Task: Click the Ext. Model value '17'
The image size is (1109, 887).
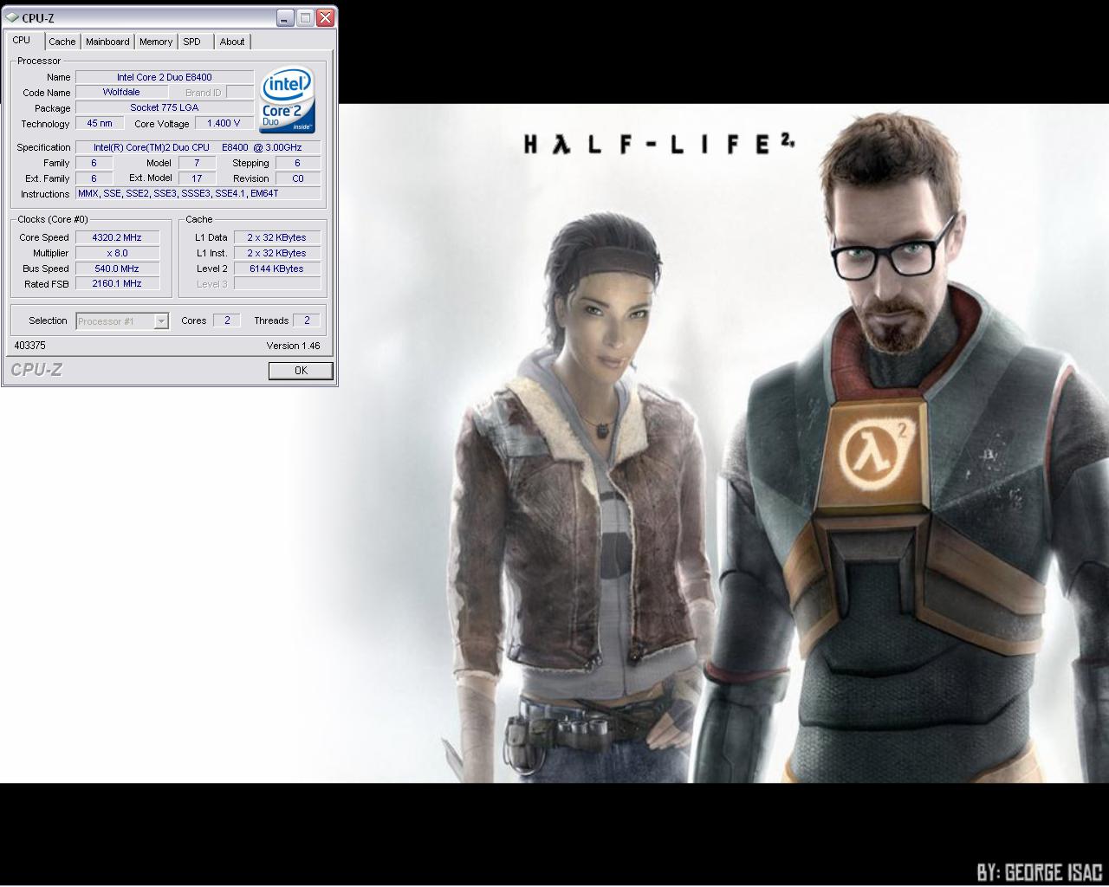Action: (197, 178)
